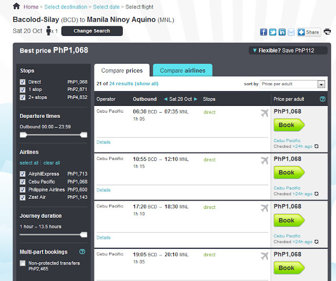
Task: Click Cebu Pacific link under 17:20 price
Action: (x=287, y=236)
